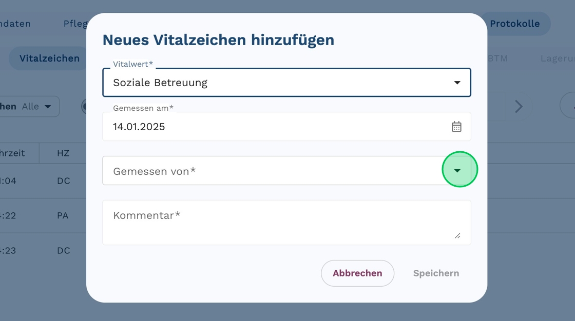This screenshot has width=575, height=321.
Task: Open the calendar picker for Gemessen am
Action: point(456,127)
